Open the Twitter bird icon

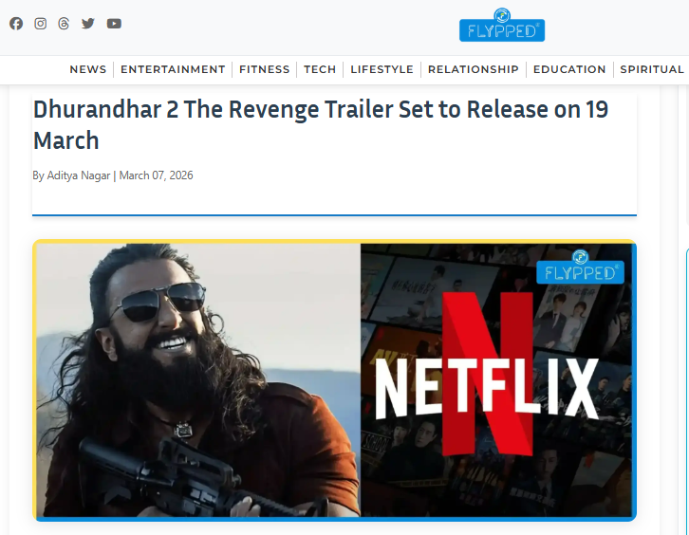coord(88,24)
